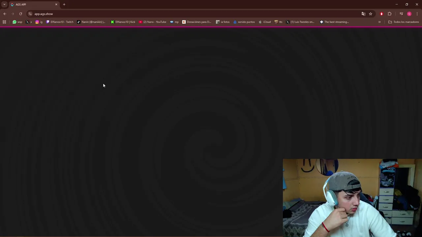
Task: Go back to the previous page
Action: (5, 14)
